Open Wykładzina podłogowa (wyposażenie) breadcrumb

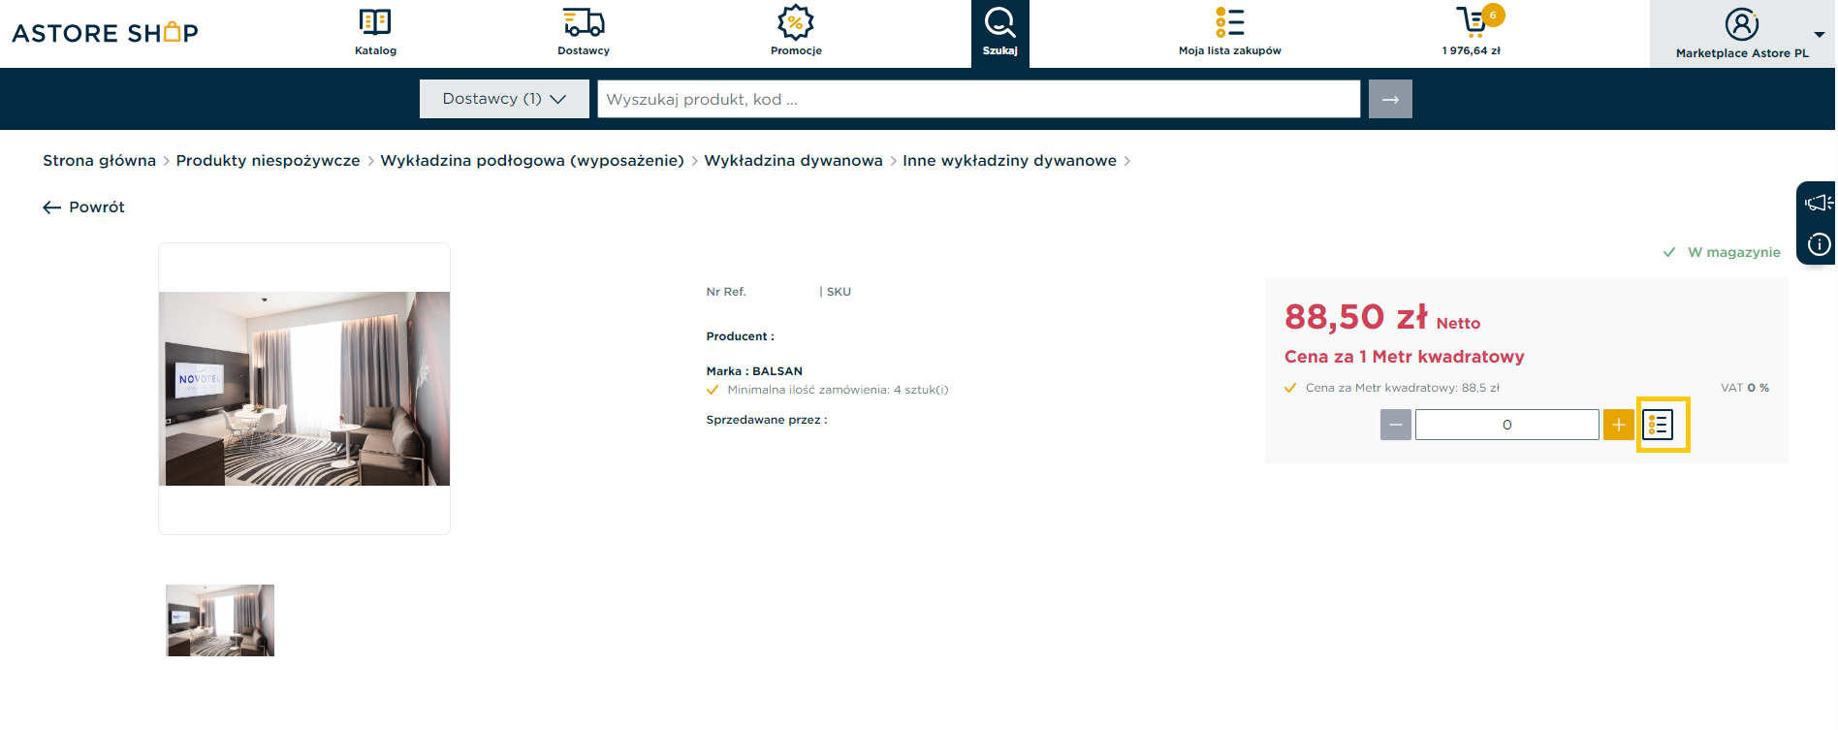pyautogui.click(x=532, y=161)
